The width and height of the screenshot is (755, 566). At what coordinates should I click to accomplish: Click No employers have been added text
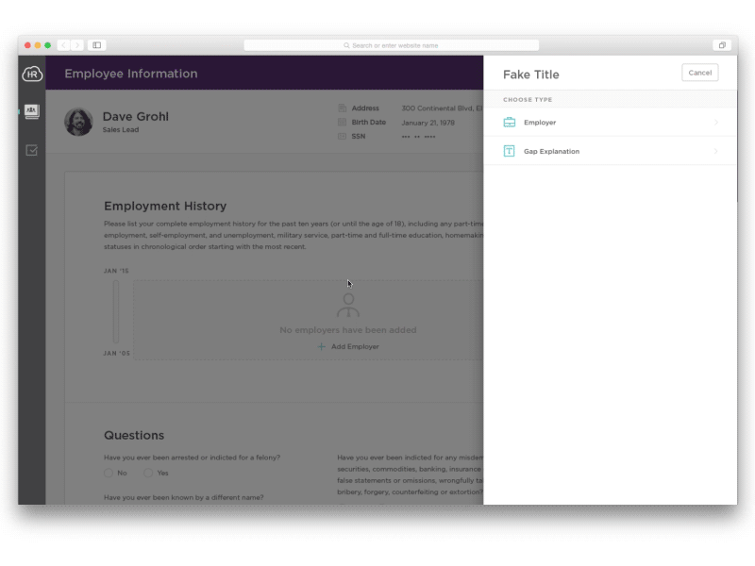(348, 330)
